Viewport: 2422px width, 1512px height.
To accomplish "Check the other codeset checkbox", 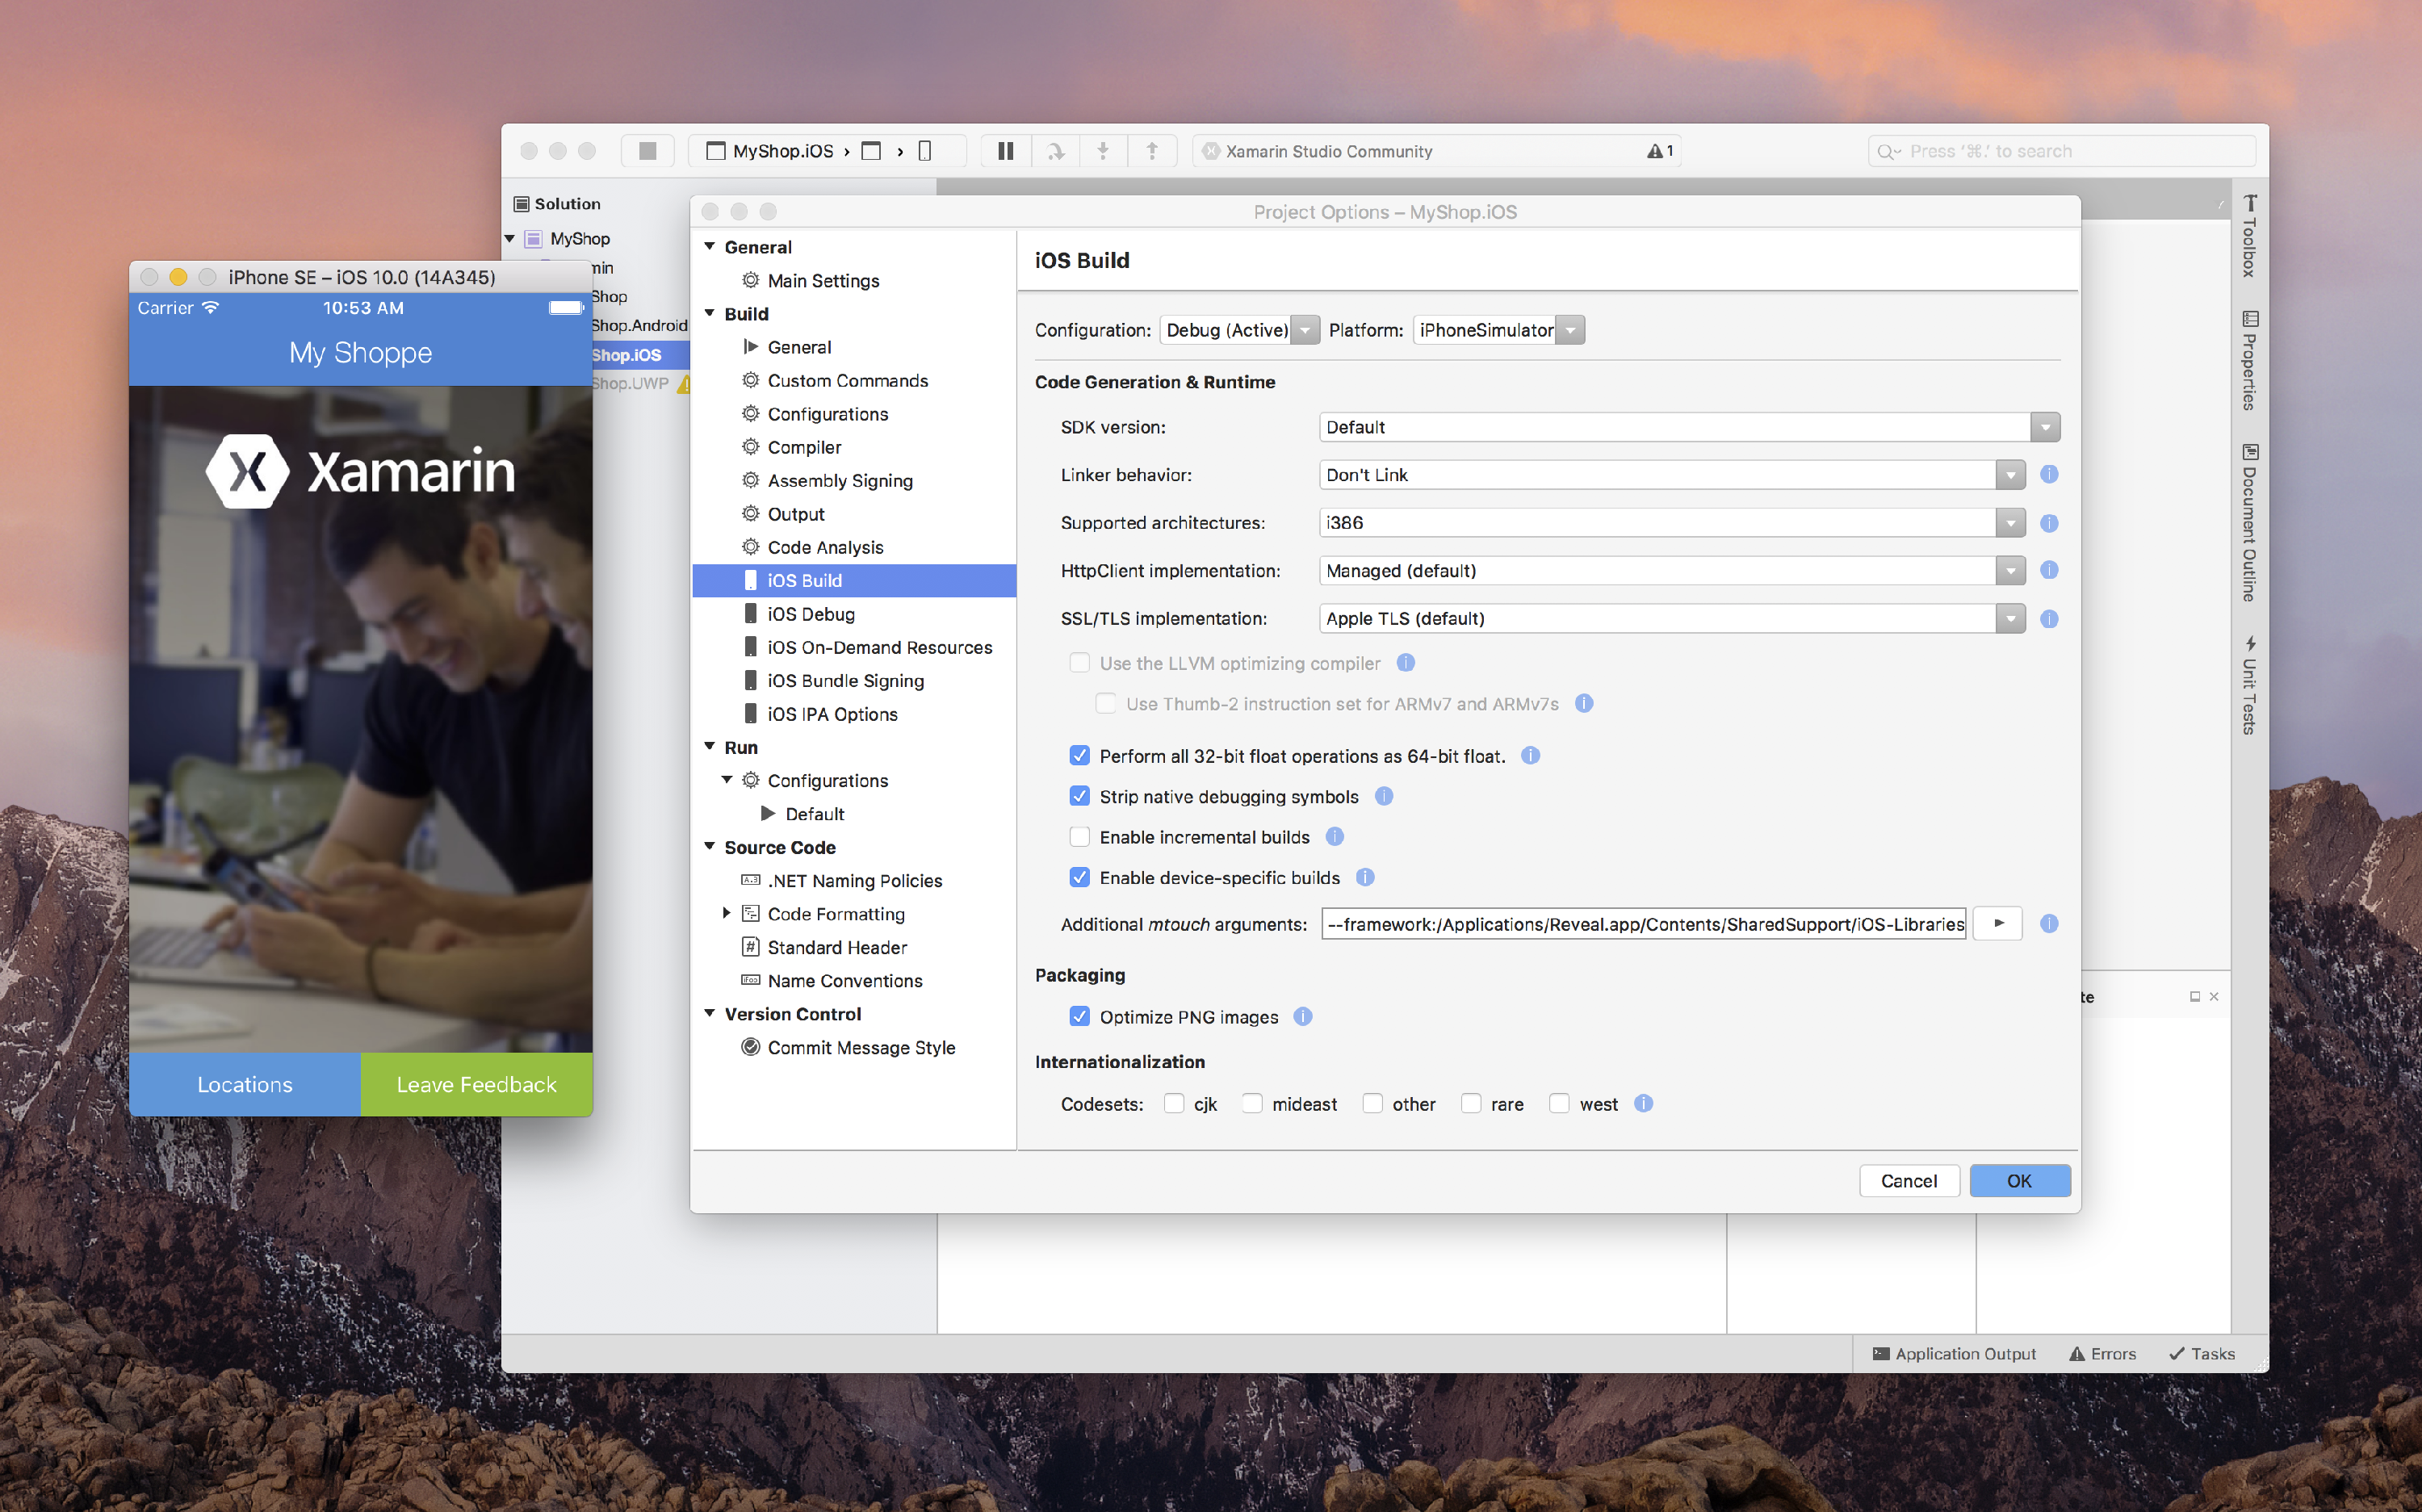I will click(1372, 1103).
